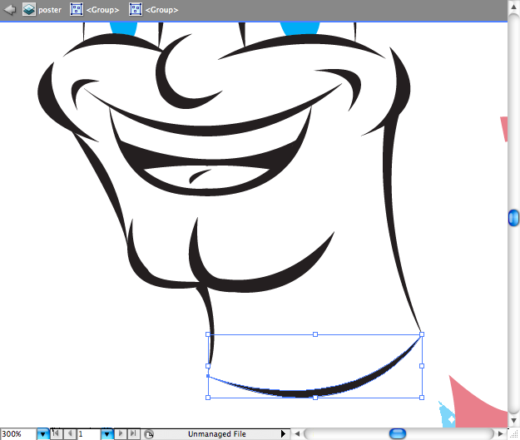Viewport: 520px width, 440px height.
Task: Click the bottom-left bounding box handle
Action: 208,398
